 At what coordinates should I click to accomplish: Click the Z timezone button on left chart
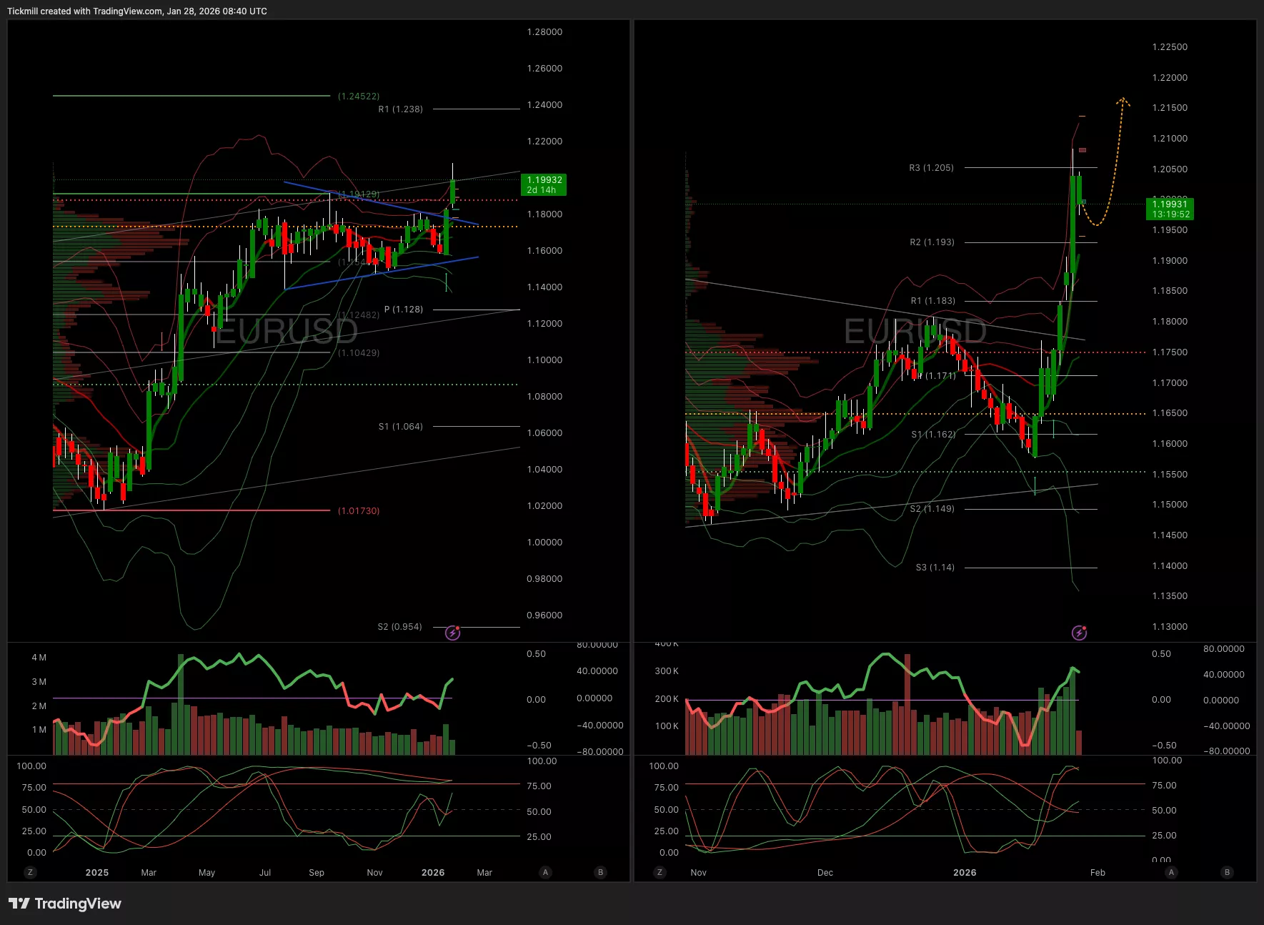coord(30,872)
